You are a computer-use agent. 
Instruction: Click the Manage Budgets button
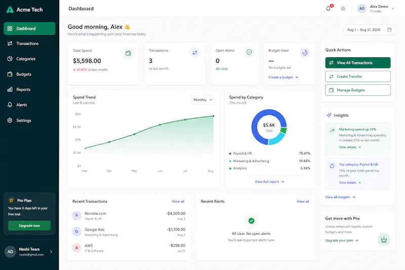[358, 90]
